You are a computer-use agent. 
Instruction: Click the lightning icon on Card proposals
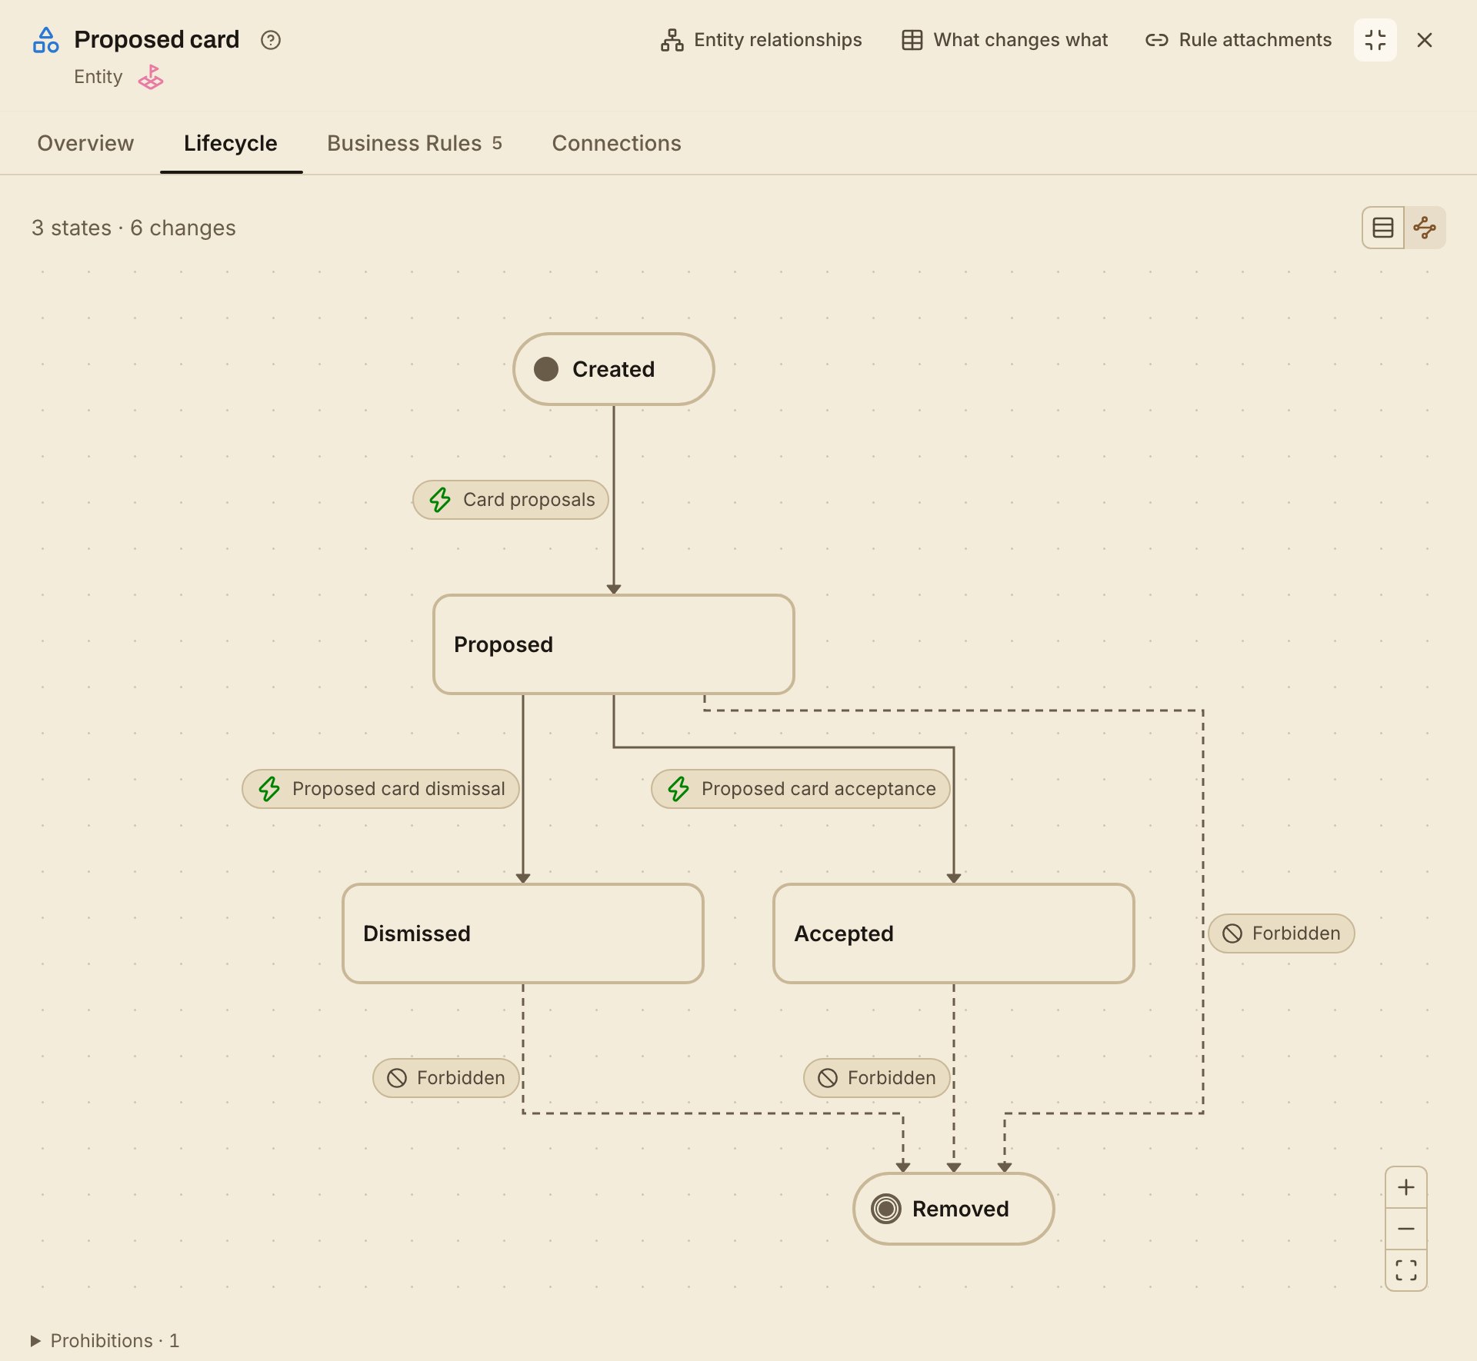point(440,500)
